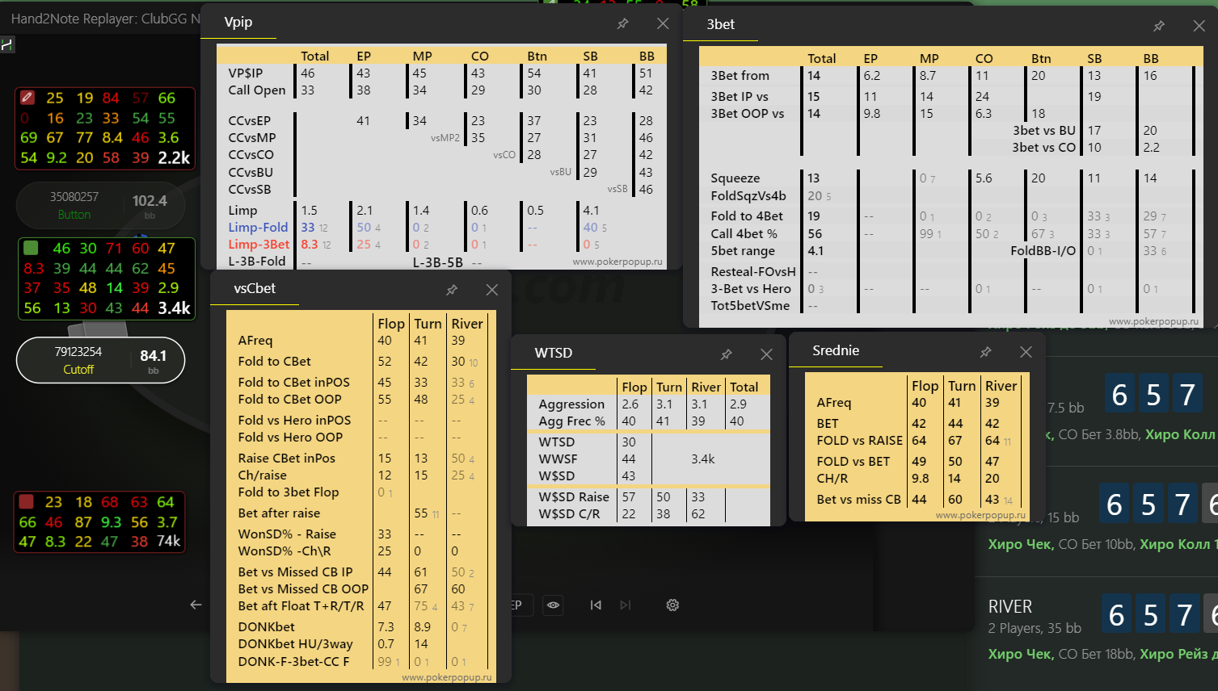This screenshot has height=691, width=1218.
Task: Click the RIVER street heading in hand history
Action: pyautogui.click(x=1010, y=607)
